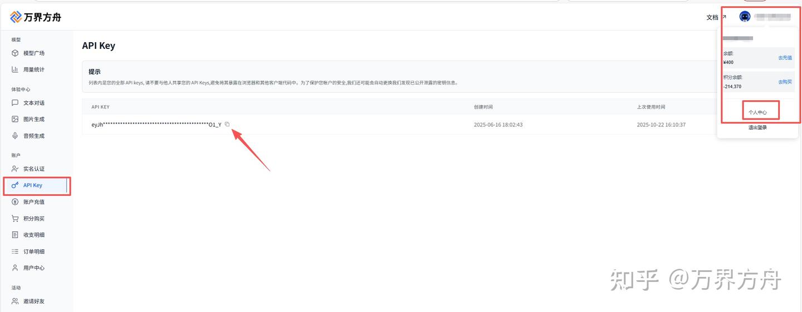Click 去购买 link
Screen dimensions: 802x312
point(785,82)
